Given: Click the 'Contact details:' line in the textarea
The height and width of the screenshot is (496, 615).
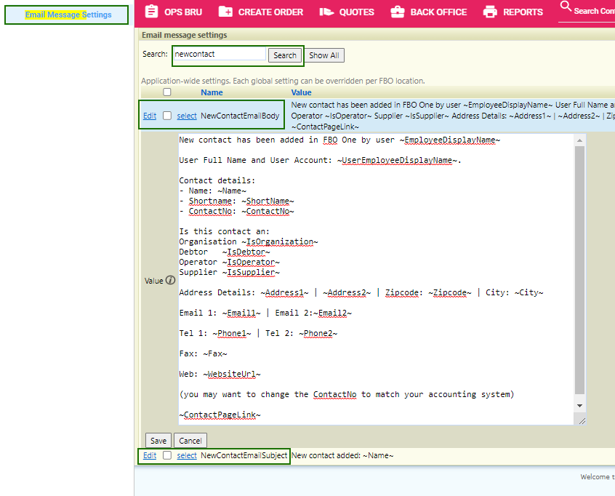Looking at the screenshot, I should pyautogui.click(x=217, y=180).
